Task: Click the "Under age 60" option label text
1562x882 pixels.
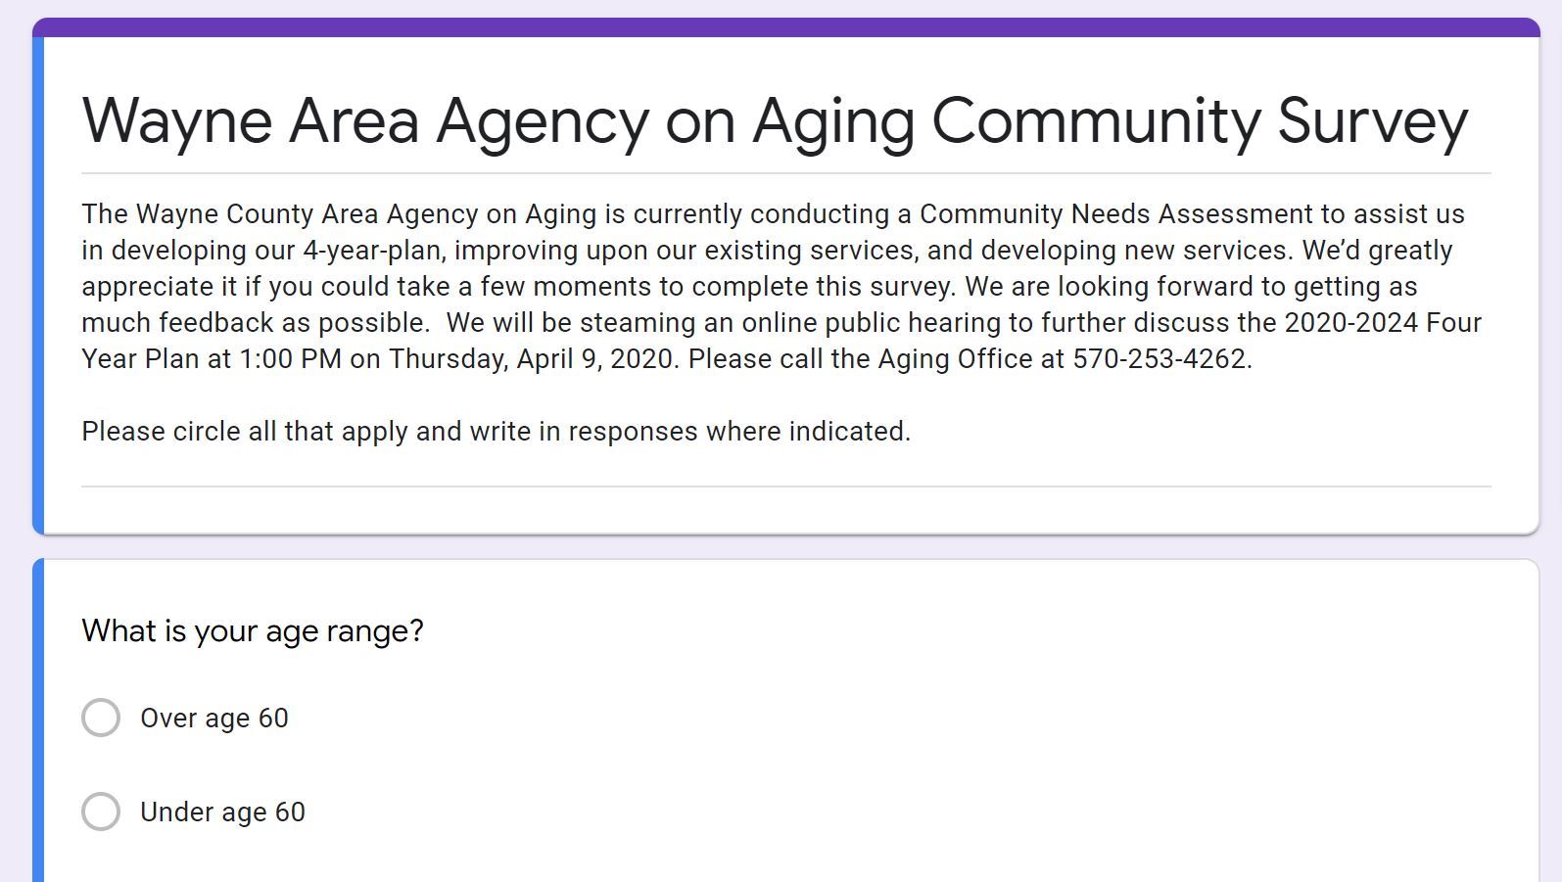Action: [223, 812]
